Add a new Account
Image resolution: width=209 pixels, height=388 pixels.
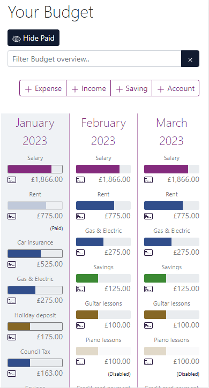click(x=176, y=88)
